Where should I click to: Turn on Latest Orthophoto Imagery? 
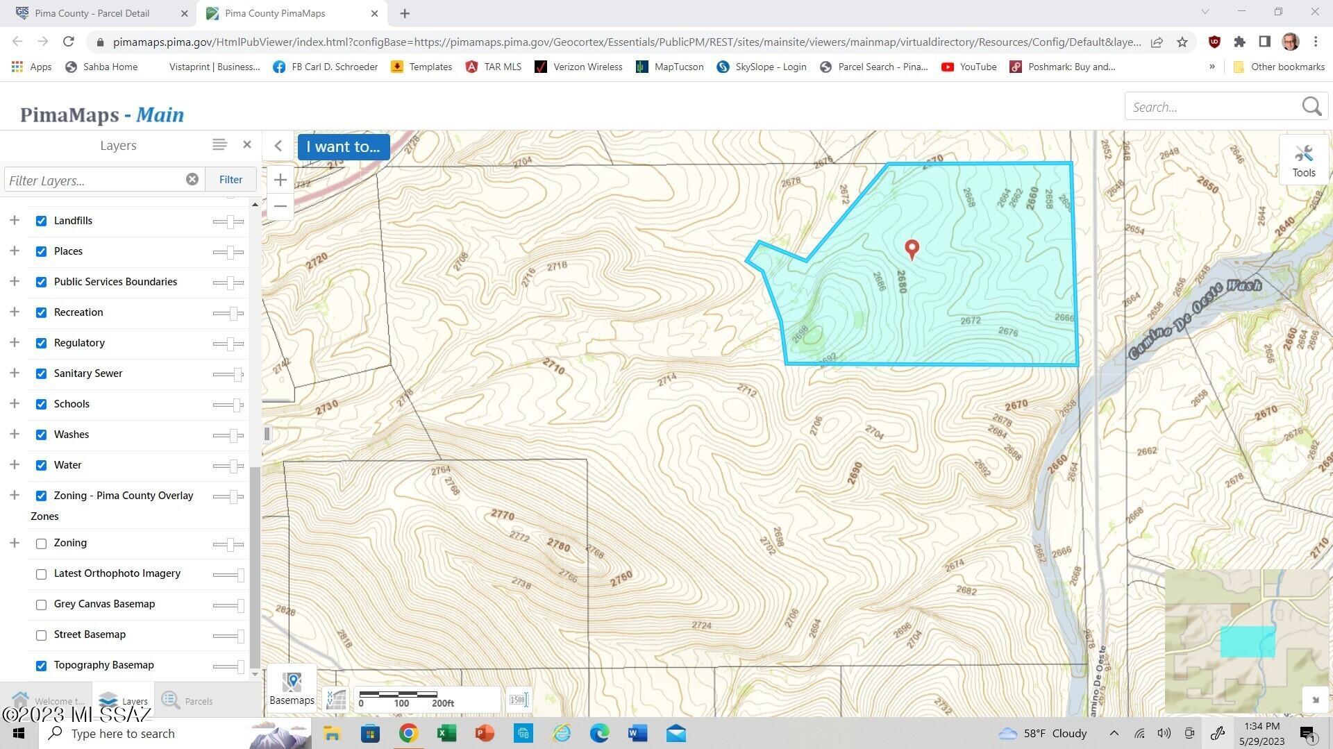pyautogui.click(x=41, y=574)
